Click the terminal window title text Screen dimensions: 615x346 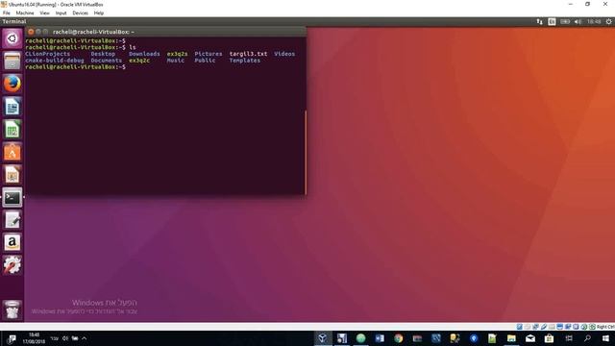(93, 32)
